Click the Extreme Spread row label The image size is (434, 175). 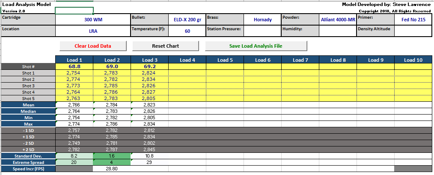(x=29, y=162)
